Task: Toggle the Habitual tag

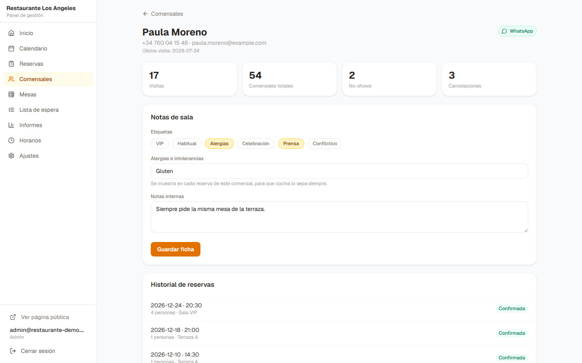Action: tap(187, 144)
